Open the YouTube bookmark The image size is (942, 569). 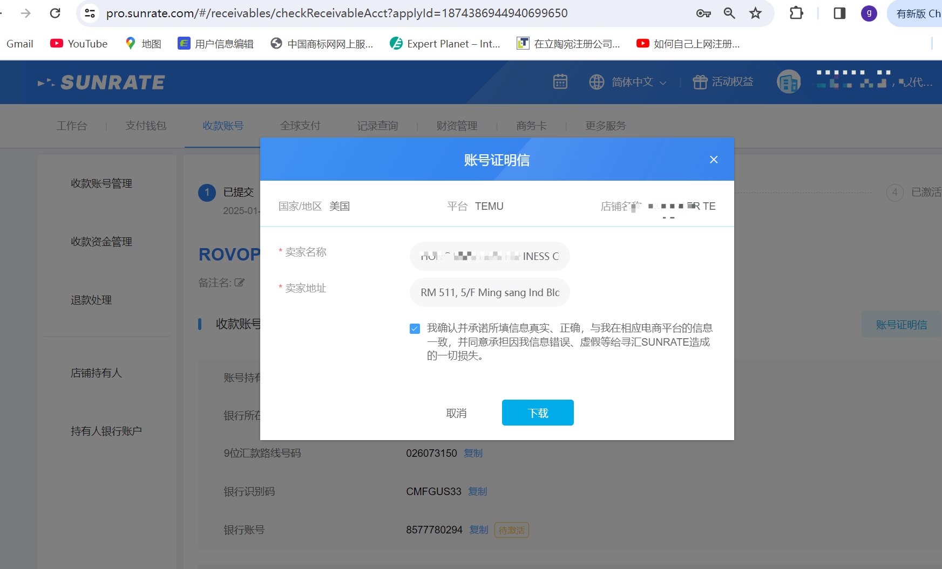coord(79,44)
